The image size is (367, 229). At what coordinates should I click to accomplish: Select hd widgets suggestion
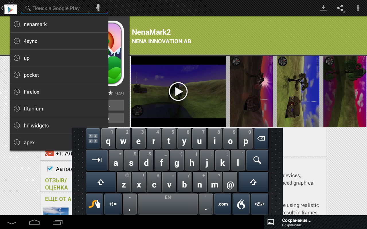tap(59, 126)
